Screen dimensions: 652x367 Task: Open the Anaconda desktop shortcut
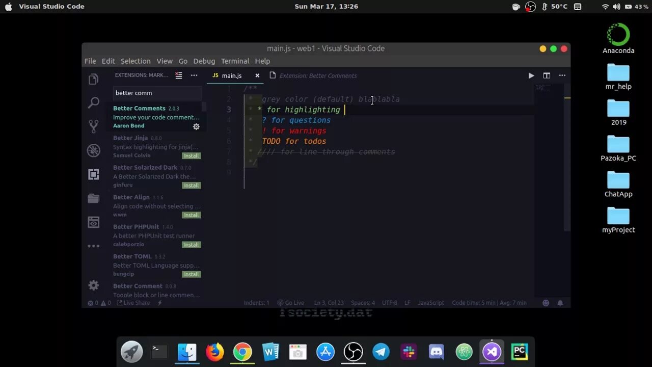(x=618, y=38)
